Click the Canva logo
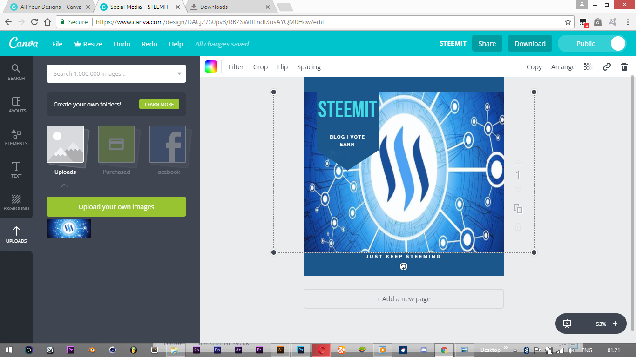 coord(23,43)
